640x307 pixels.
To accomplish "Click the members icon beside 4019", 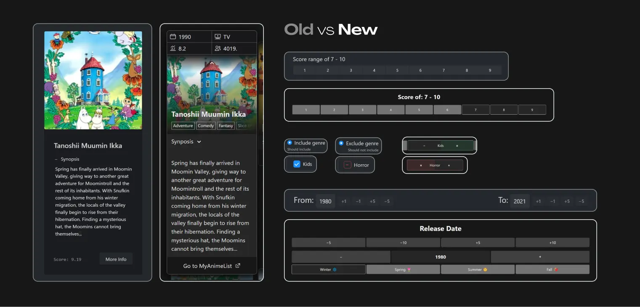I will click(x=218, y=49).
